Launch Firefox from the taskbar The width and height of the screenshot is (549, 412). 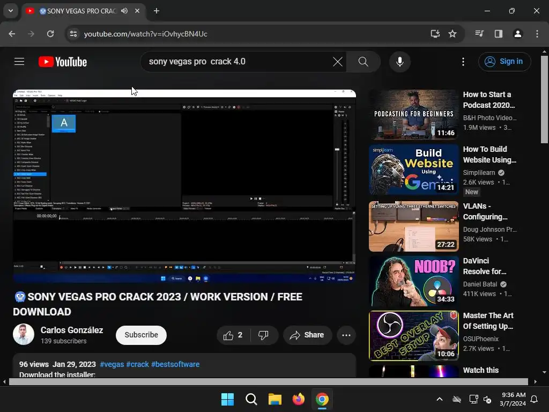(x=298, y=399)
